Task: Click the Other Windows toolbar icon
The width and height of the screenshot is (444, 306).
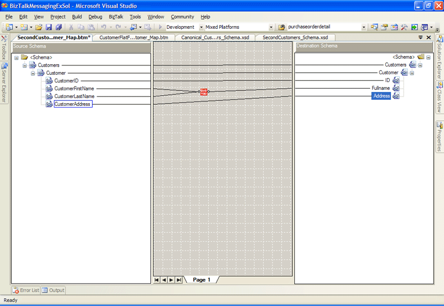Action: 424,27
